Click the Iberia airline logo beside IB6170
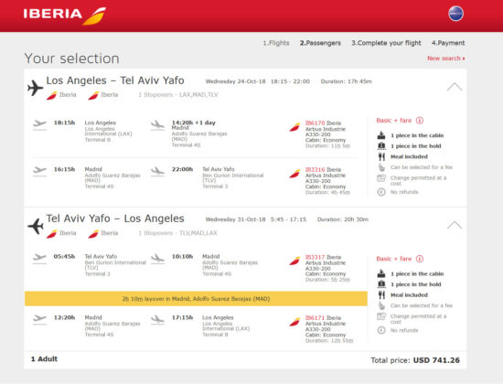The width and height of the screenshot is (503, 384). (x=294, y=127)
